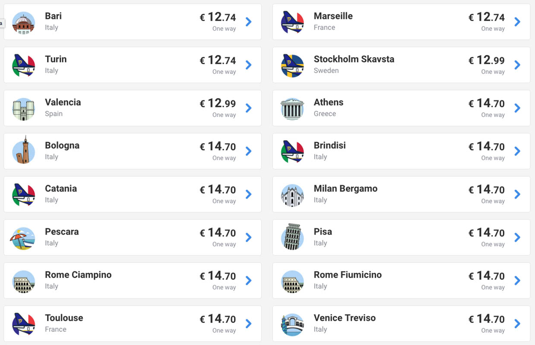Open the Toulouse destination link

(x=64, y=318)
